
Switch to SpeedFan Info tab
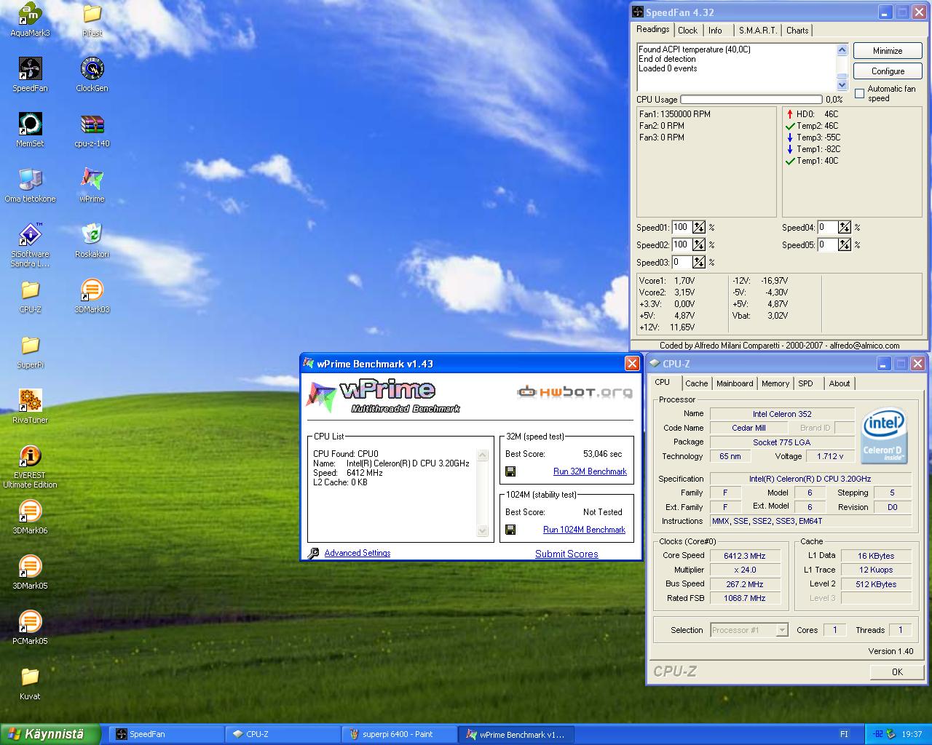[716, 31]
